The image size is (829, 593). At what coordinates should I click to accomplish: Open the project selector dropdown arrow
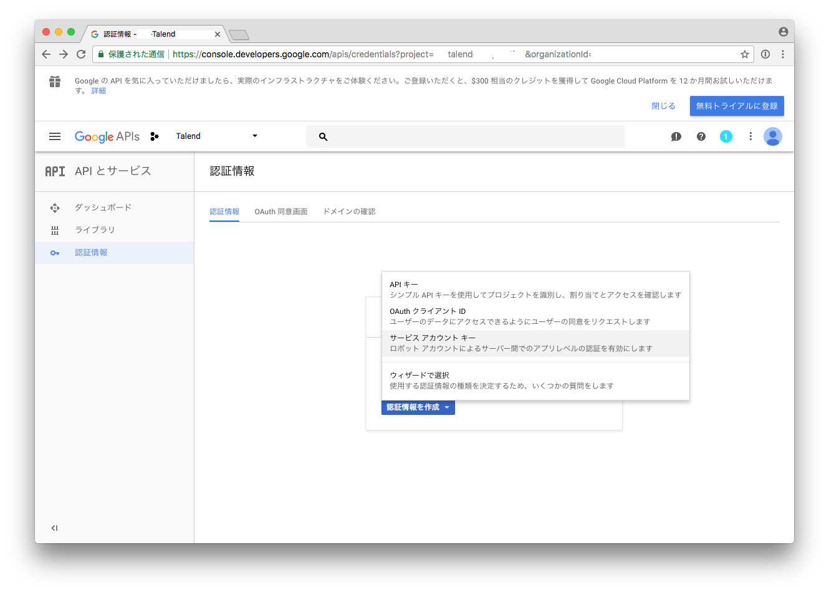254,136
